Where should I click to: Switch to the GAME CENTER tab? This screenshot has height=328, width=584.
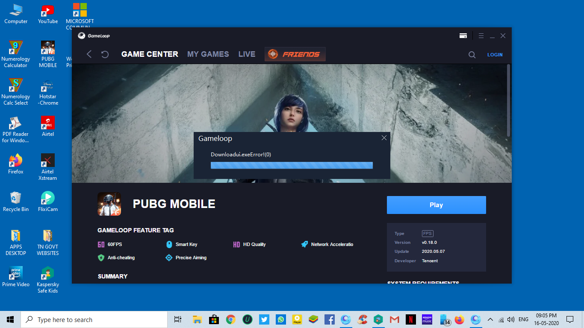pos(150,54)
